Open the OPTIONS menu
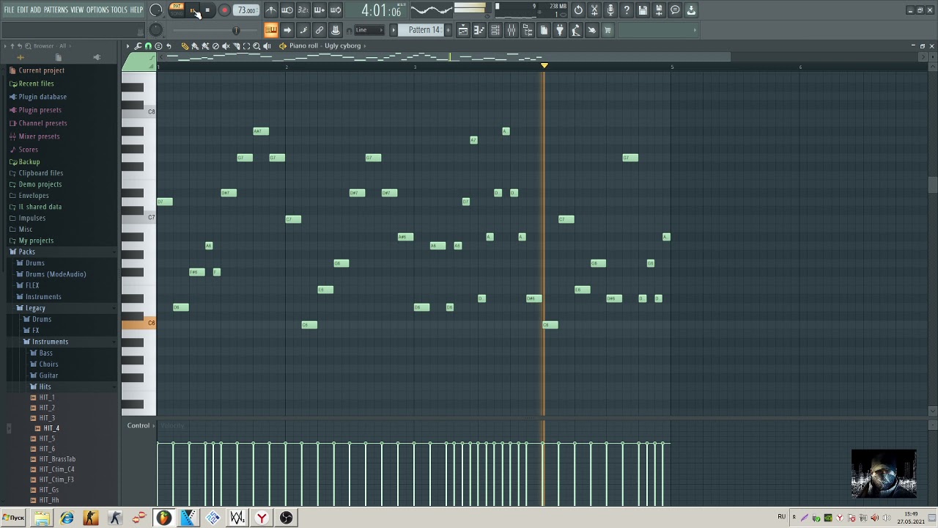Image resolution: width=938 pixels, height=528 pixels. 97,10
